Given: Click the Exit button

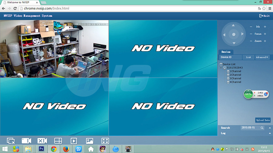Looking at the screenshot, I should pyautogui.click(x=264, y=16).
